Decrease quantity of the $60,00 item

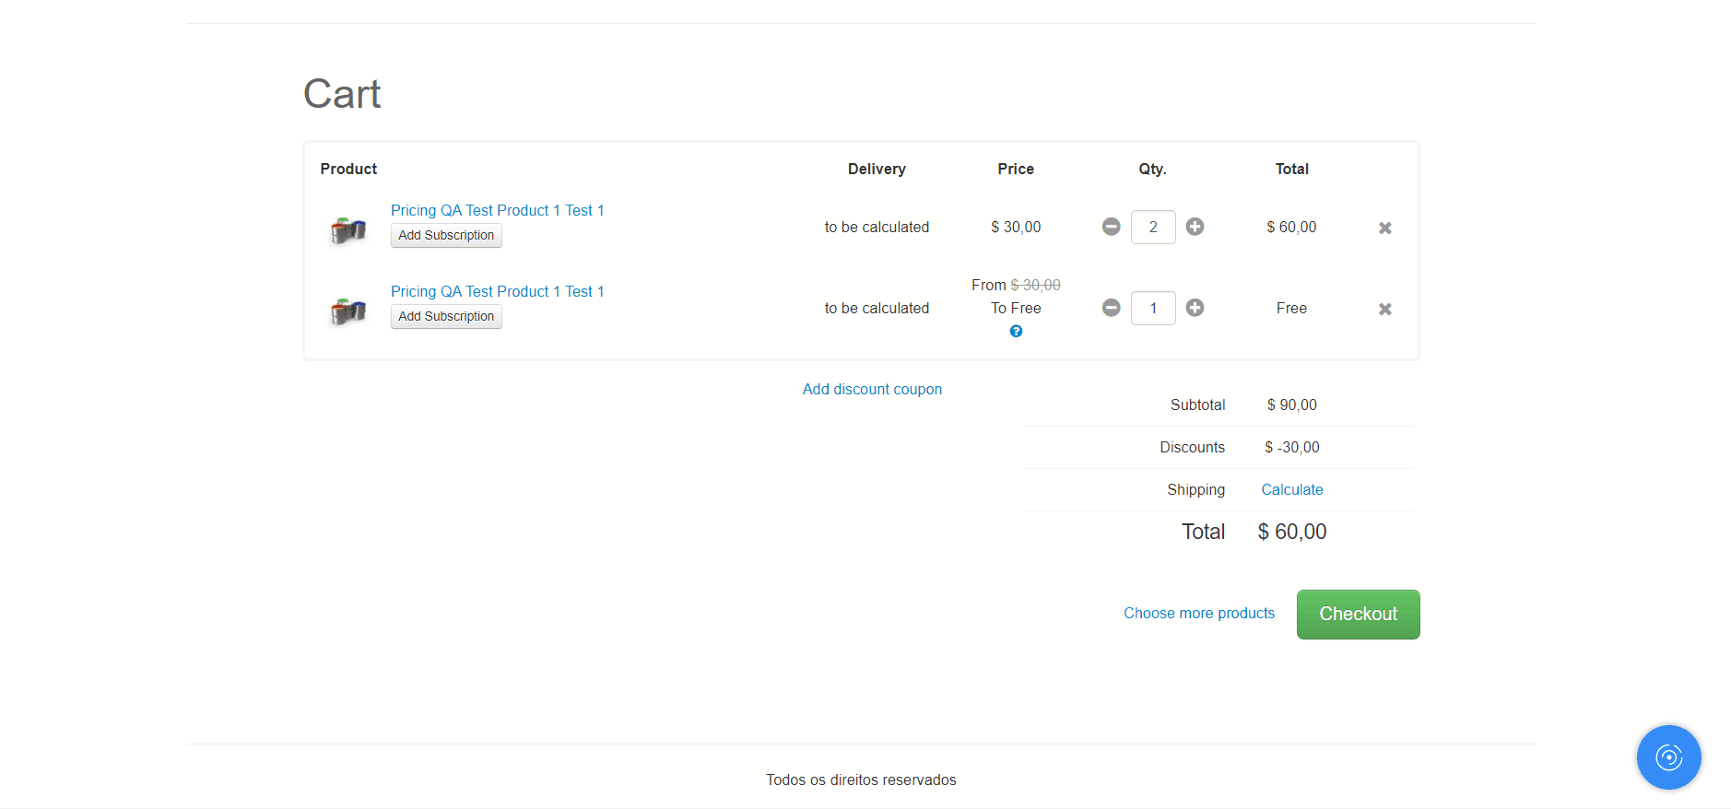pos(1111,227)
